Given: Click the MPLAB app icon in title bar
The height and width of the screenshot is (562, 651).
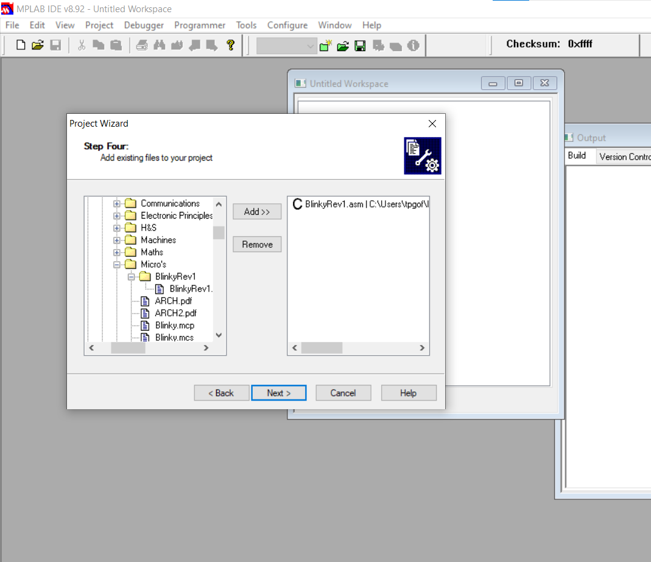Looking at the screenshot, I should [7, 9].
